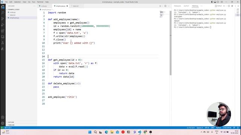Open the Extensions view
Image resolution: width=241 pixels, height=135 pixels.
[x=3, y=31]
